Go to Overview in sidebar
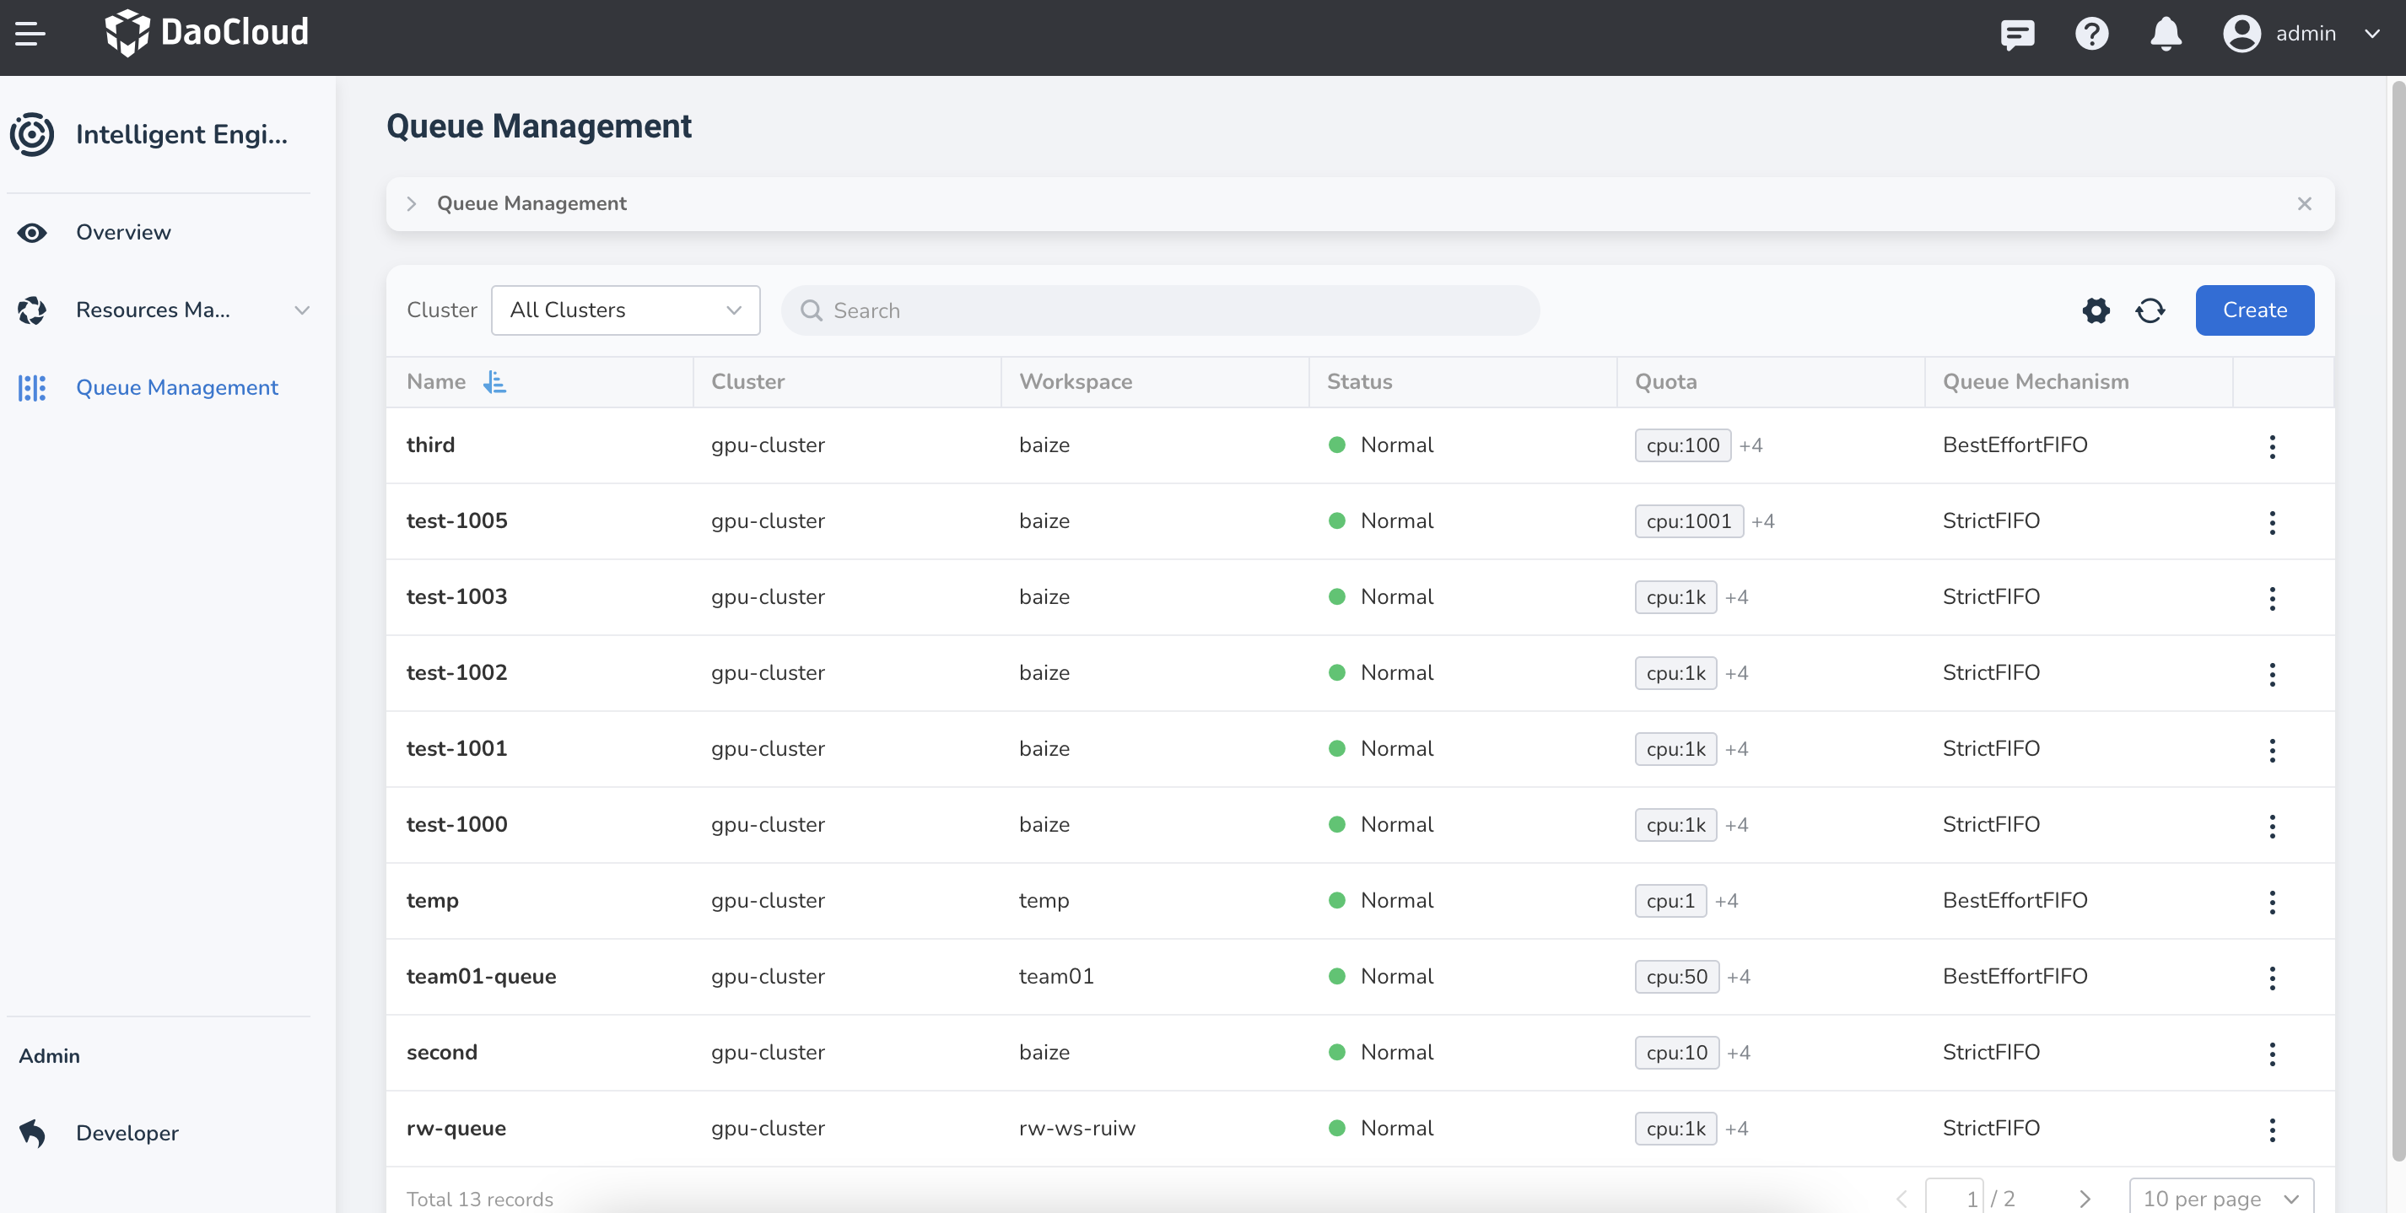This screenshot has width=2406, height=1213. coord(123,233)
